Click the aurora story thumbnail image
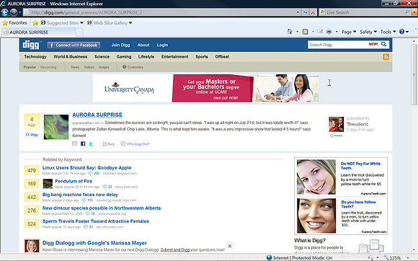This screenshot has width=418, height=261. click(x=56, y=127)
